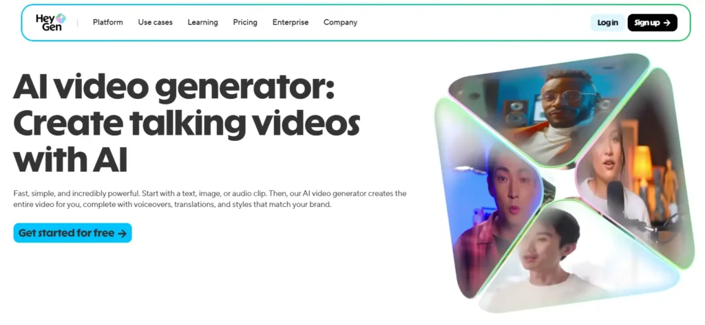Click the HeyGen wordmark text
This screenshot has width=705, height=325.
[46, 22]
